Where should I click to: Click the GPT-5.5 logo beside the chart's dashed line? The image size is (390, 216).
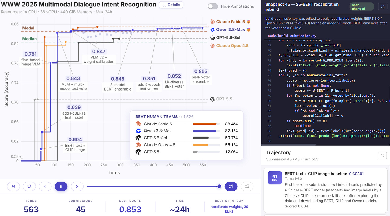coord(213,99)
